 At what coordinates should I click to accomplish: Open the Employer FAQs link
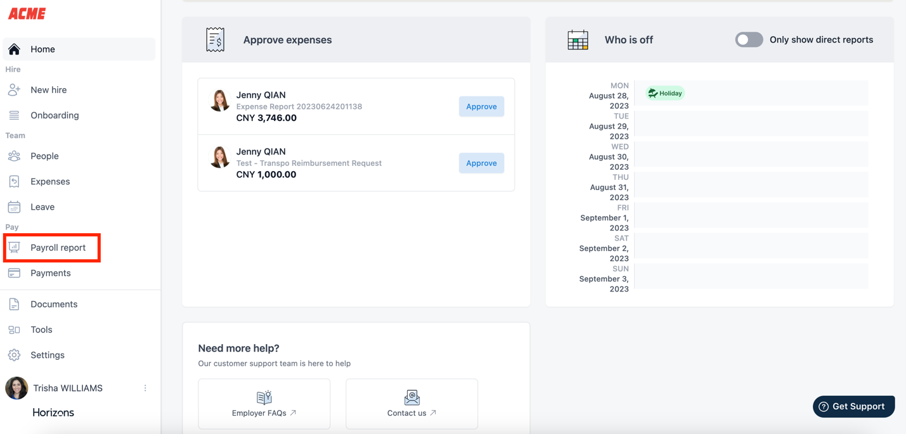[x=264, y=404]
